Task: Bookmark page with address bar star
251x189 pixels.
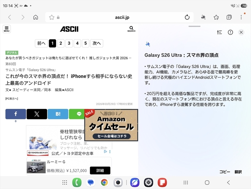Action: [51, 17]
